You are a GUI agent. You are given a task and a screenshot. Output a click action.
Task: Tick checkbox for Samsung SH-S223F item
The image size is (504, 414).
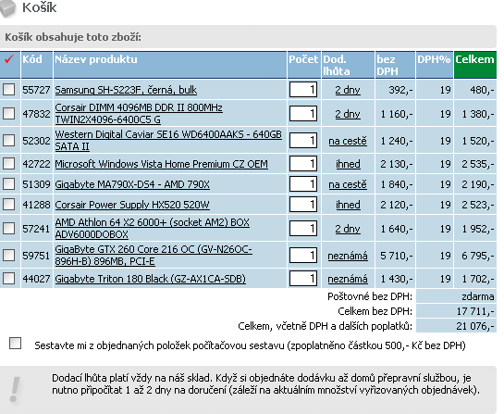tap(8, 90)
